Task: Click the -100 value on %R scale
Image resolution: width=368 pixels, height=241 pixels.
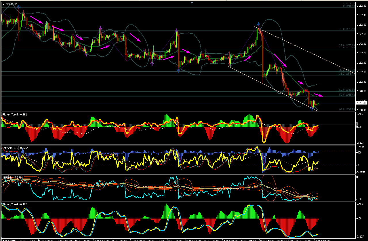Action: click(359, 199)
